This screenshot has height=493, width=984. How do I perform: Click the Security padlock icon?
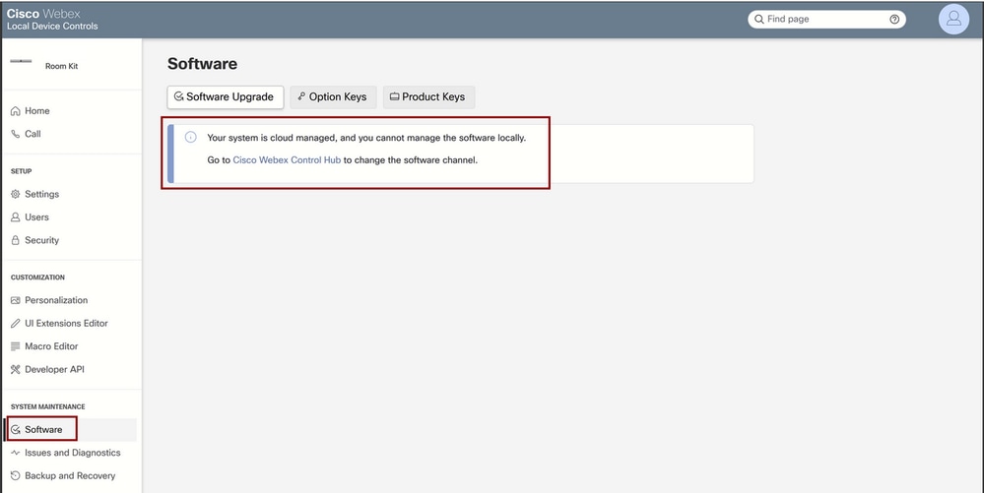coord(16,240)
